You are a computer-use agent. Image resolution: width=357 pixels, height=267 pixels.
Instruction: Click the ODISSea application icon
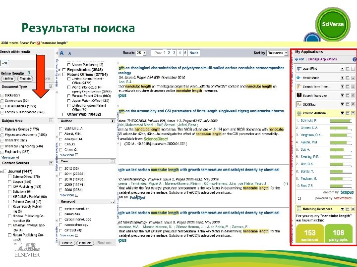(299, 104)
